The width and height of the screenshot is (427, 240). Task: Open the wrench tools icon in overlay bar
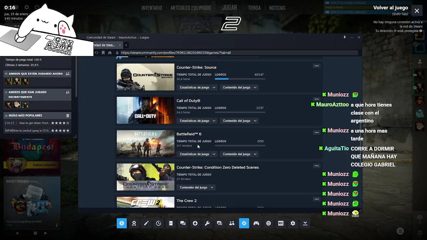pos(207,223)
